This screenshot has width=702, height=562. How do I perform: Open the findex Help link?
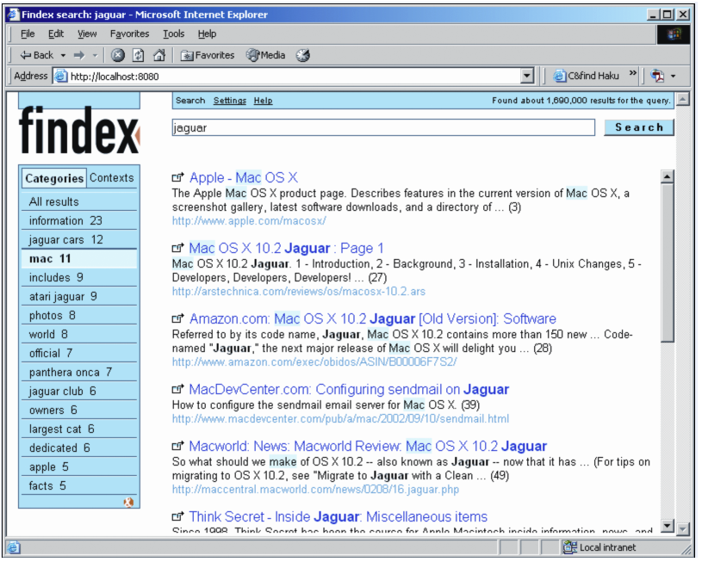tap(263, 101)
